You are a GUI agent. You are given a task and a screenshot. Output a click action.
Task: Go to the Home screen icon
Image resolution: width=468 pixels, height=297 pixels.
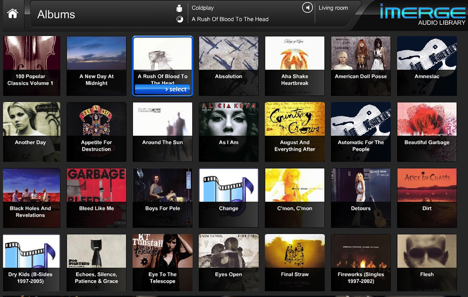click(x=13, y=14)
